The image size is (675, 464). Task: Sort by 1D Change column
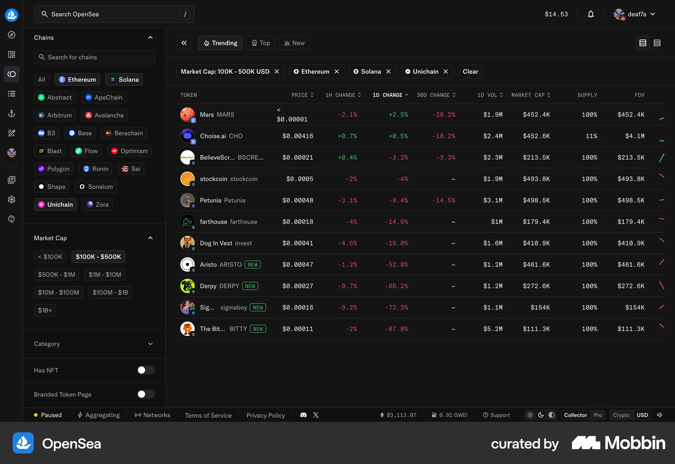pyautogui.click(x=391, y=95)
